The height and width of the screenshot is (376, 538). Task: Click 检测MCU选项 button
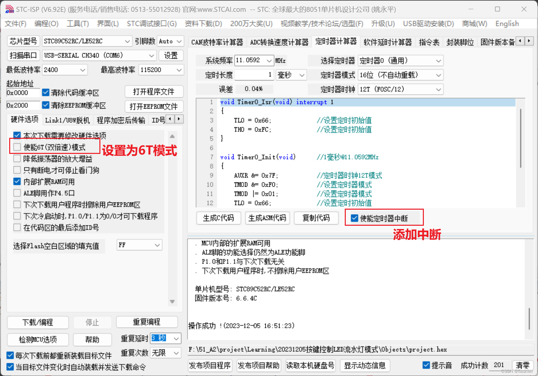(38, 340)
